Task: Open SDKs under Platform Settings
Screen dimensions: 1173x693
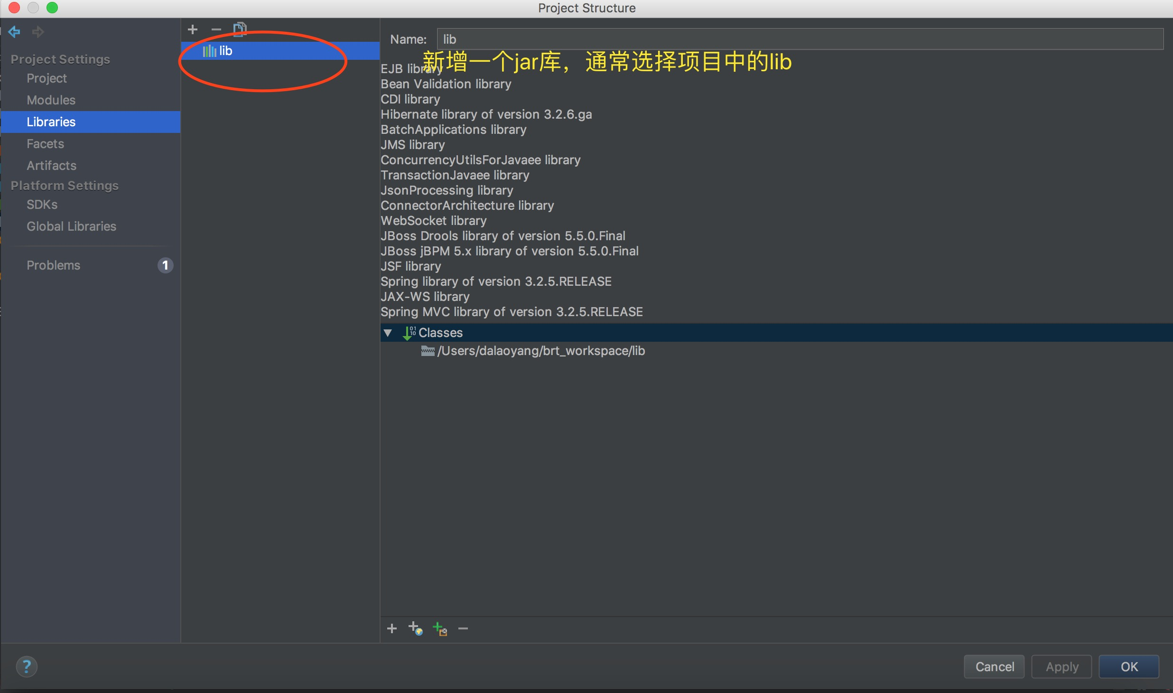Action: coord(42,204)
